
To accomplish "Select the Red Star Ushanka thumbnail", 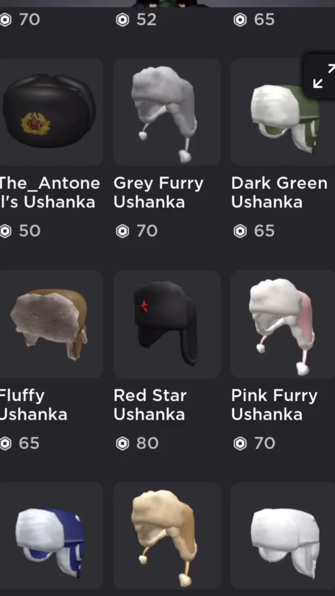I will click(x=167, y=324).
